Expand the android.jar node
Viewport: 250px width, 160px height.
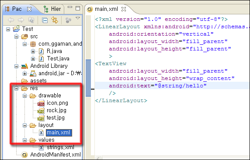pyautogui.click(x=25, y=73)
